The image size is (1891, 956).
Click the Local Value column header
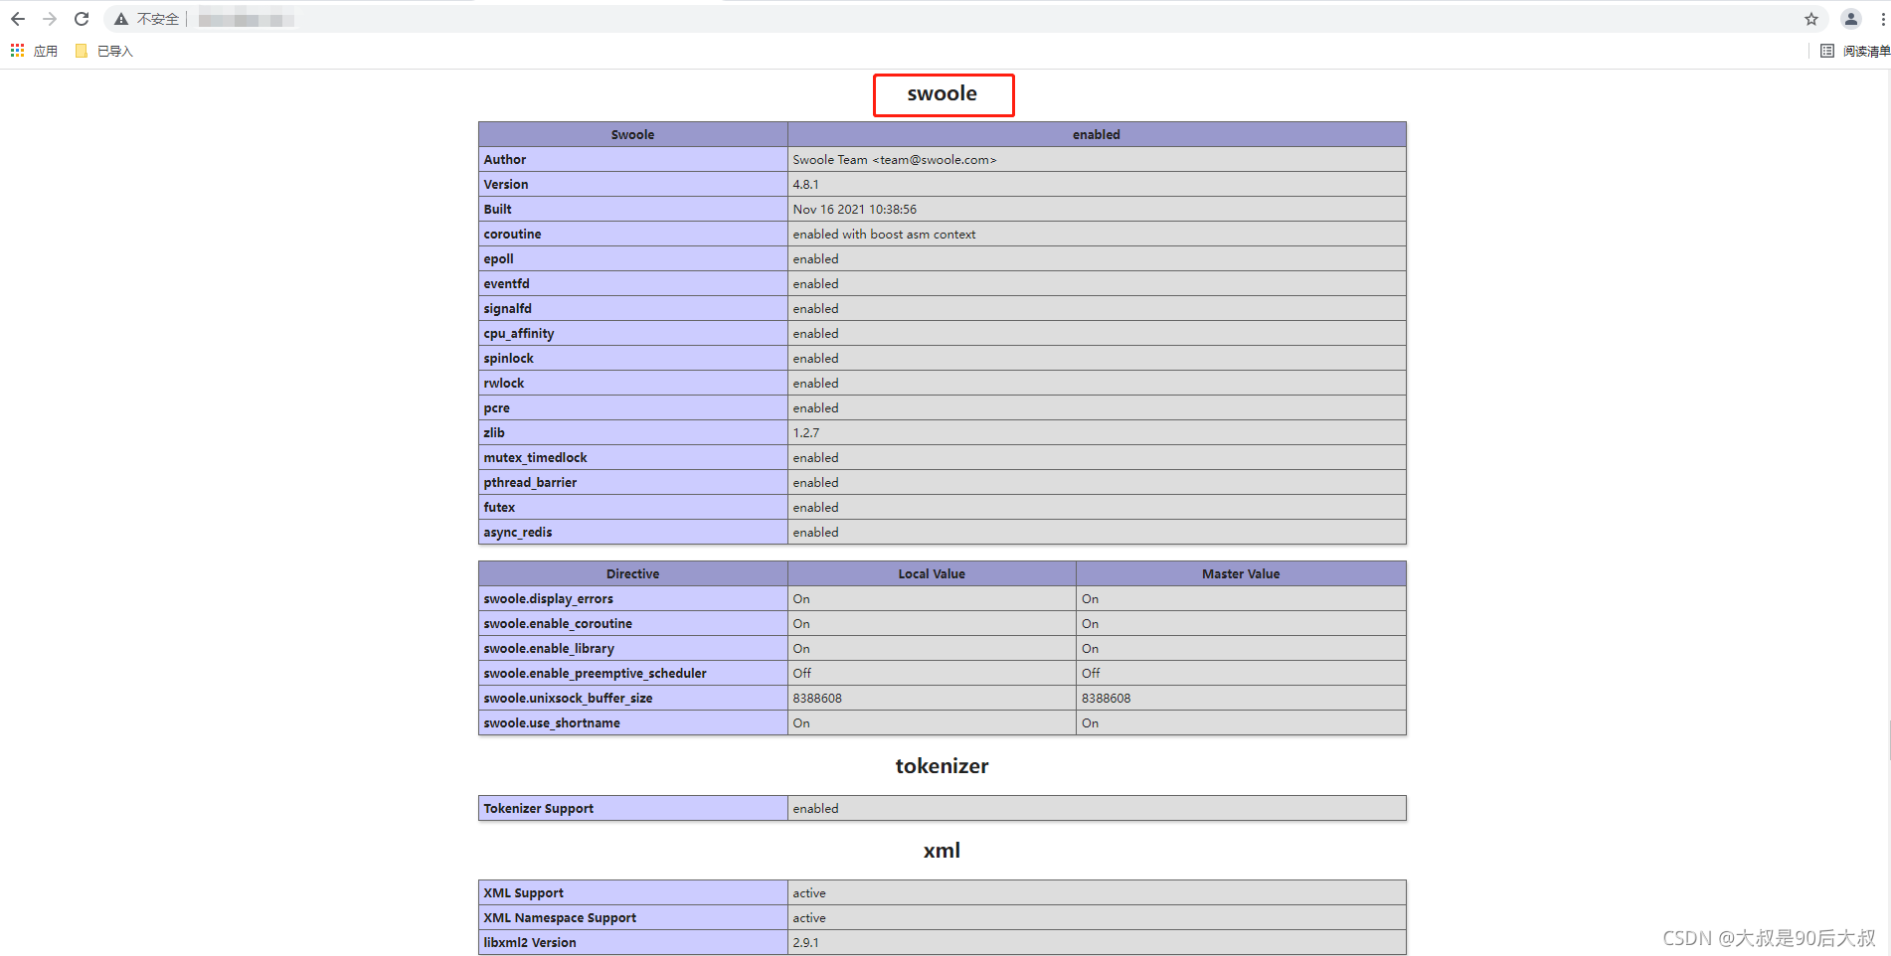tap(932, 573)
